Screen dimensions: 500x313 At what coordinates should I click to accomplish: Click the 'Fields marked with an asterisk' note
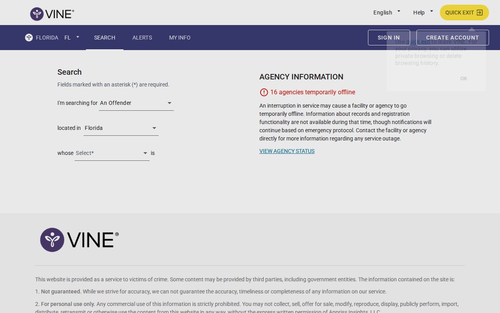(x=113, y=85)
